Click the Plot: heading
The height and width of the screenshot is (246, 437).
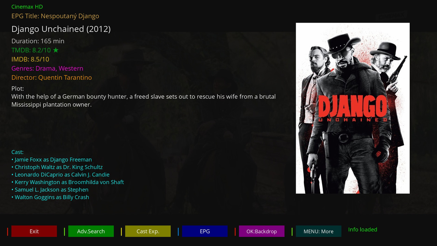click(x=18, y=88)
